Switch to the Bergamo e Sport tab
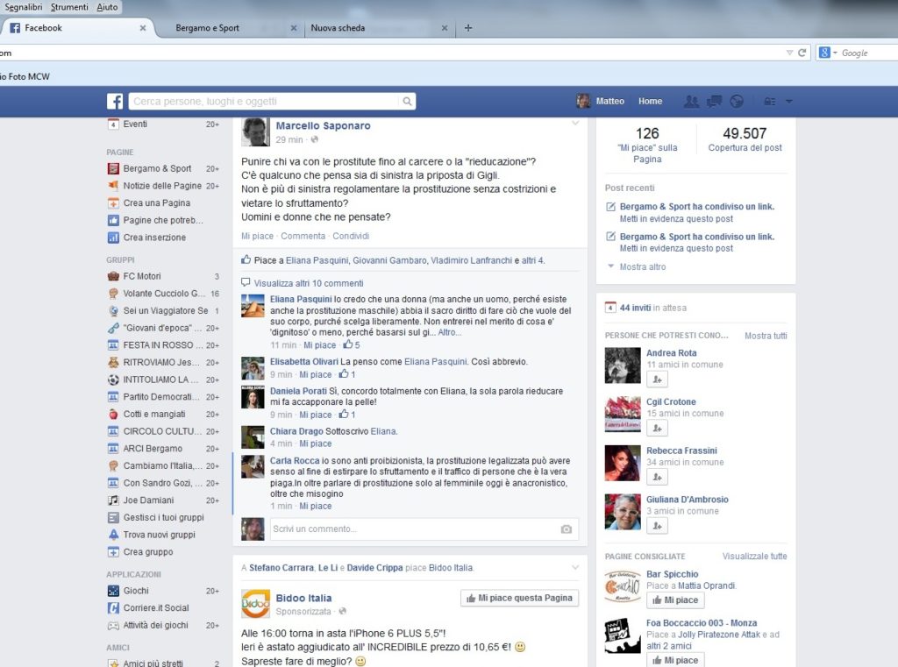Screen dimensions: 898x667 207,28
